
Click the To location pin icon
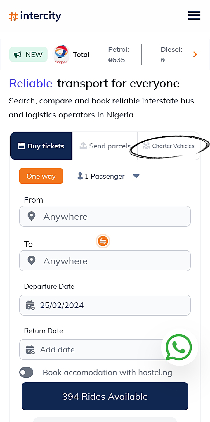click(x=32, y=261)
